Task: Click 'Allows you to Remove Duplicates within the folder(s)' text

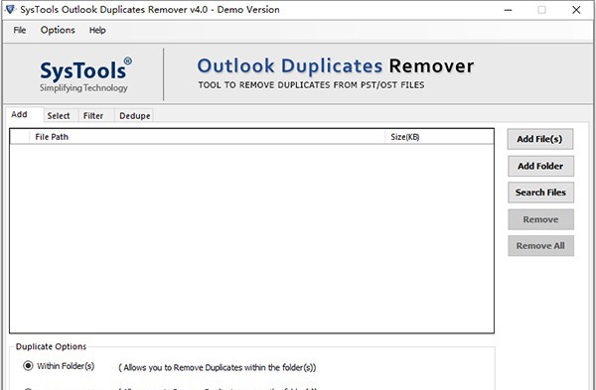Action: 217,367
